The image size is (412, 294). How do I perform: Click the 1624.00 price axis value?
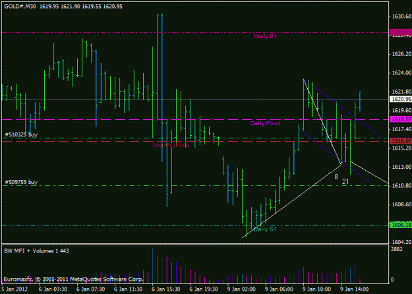401,73
